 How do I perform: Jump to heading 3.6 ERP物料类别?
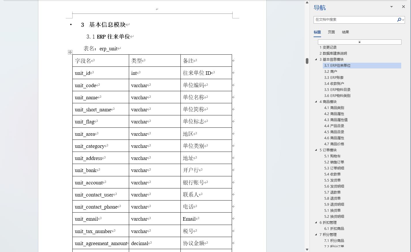pyautogui.click(x=337, y=96)
